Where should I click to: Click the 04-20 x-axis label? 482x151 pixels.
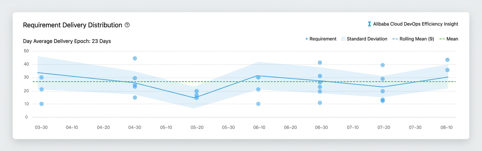click(103, 127)
